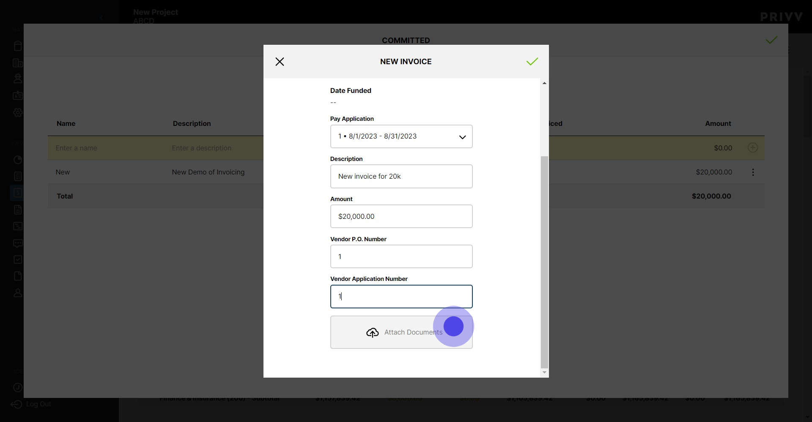Viewport: 812px width, 422px height.
Task: Open the three-dot menu for the New row
Action: point(753,172)
